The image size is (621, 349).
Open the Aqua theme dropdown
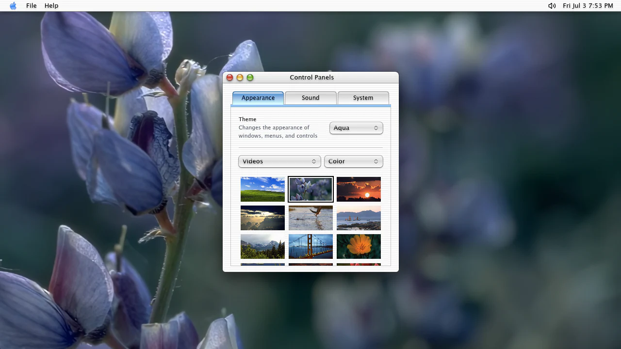tap(356, 128)
